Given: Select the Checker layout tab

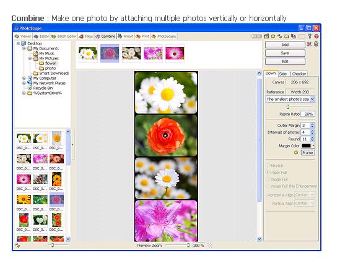Looking at the screenshot, I should pyautogui.click(x=299, y=74).
